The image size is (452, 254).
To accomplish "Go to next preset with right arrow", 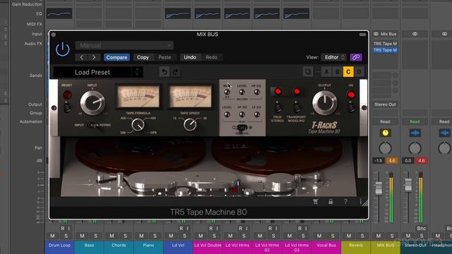I will pos(94,57).
